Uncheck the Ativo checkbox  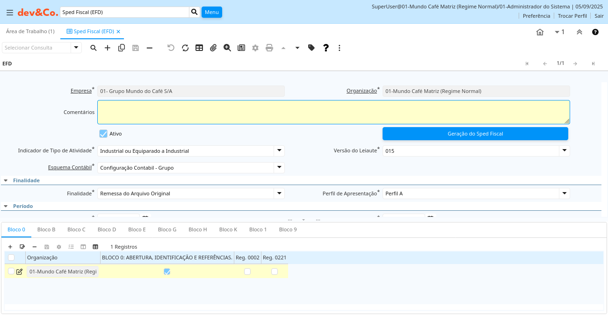pos(103,134)
